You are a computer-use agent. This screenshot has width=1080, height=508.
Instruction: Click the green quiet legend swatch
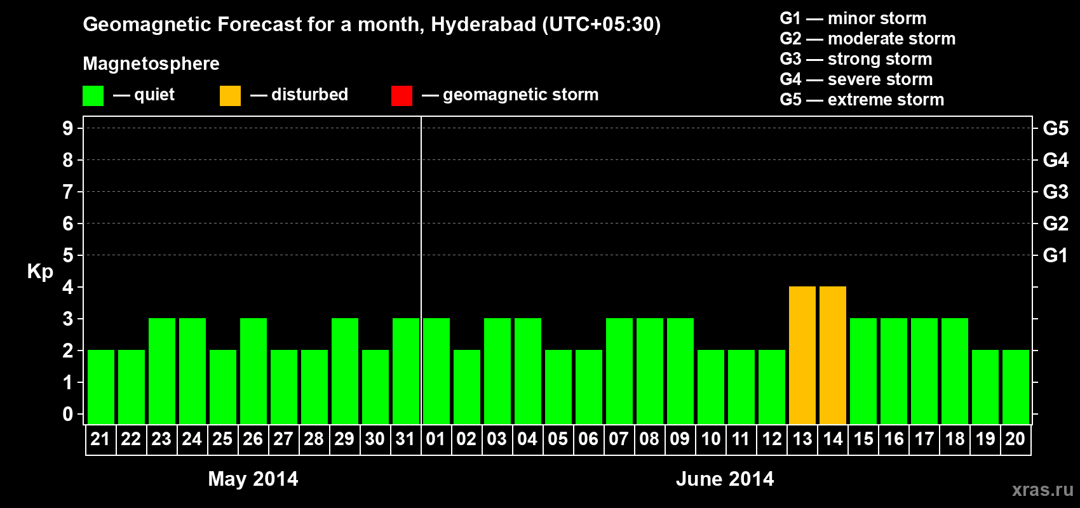pos(93,96)
